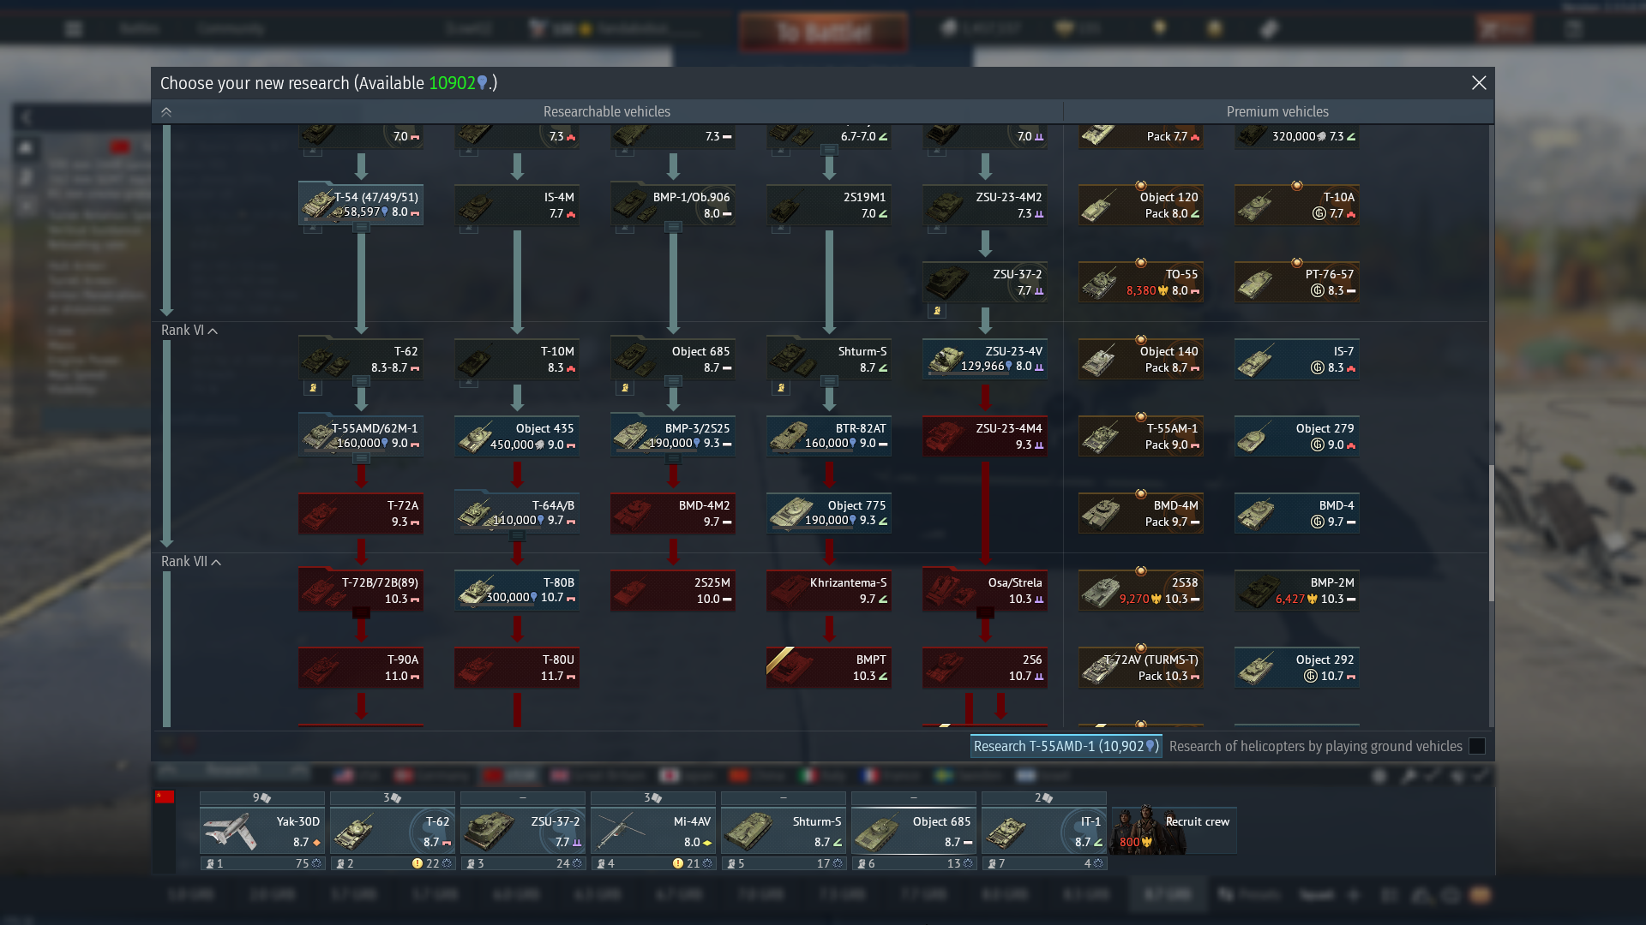Screen dimensions: 1646x925
Task: Click Recruit crew slot
Action: click(1174, 830)
